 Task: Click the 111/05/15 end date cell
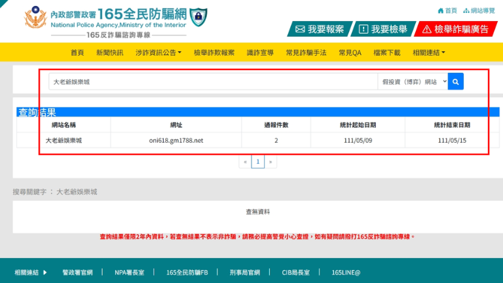(452, 140)
